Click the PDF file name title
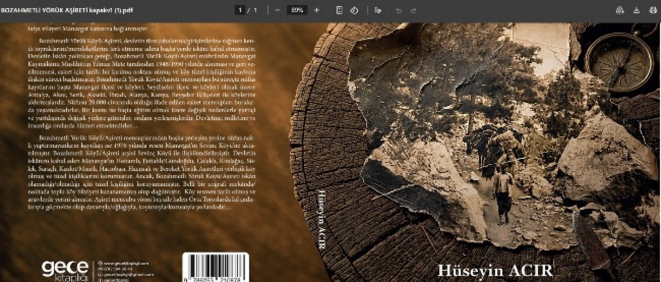The width and height of the screenshot is (661, 282). coord(67,10)
